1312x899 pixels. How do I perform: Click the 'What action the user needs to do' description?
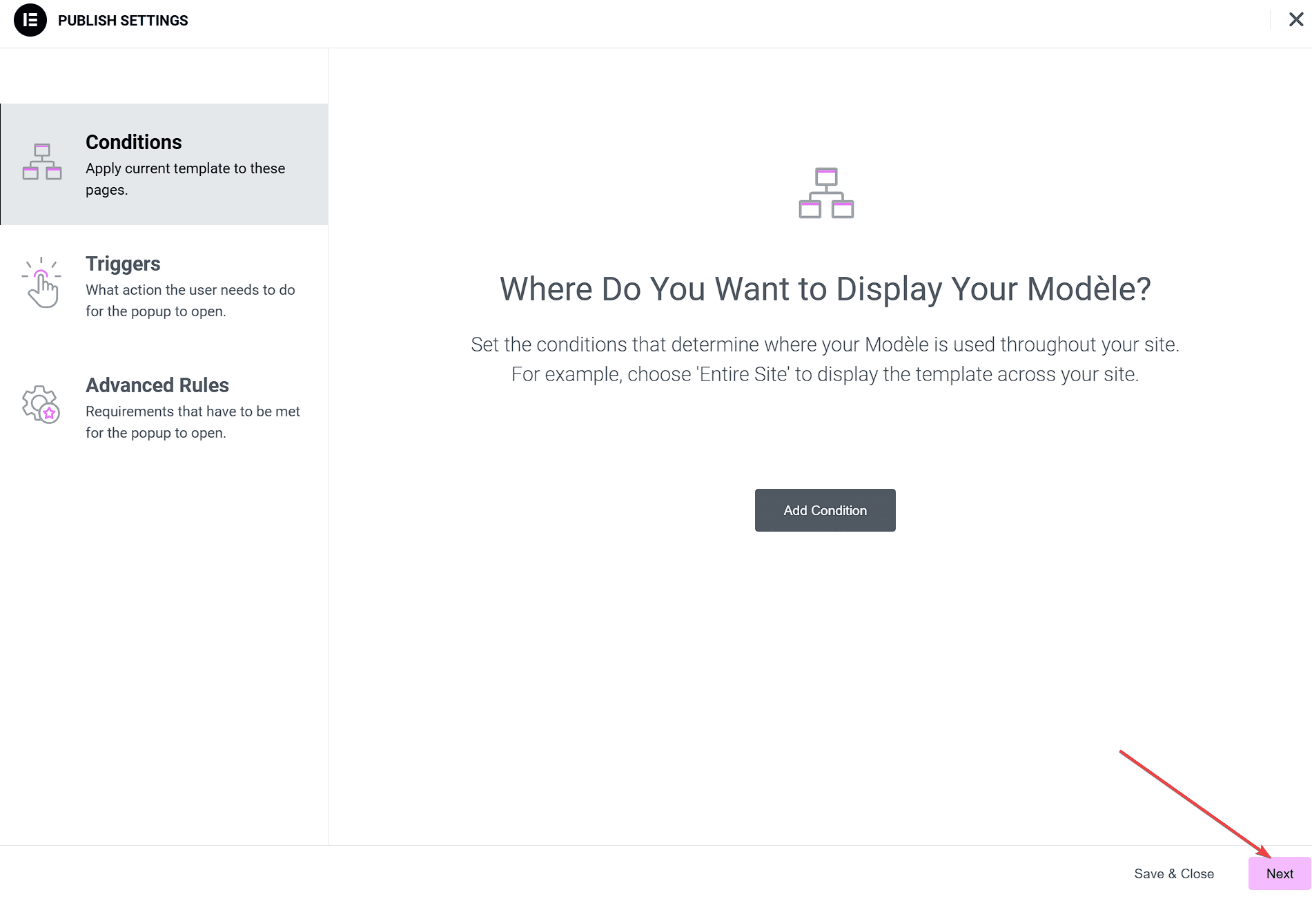(x=190, y=300)
